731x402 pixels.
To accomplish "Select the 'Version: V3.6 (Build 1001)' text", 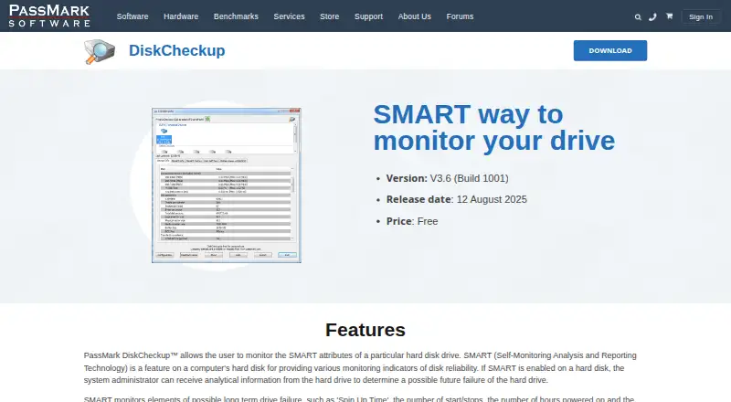I will 447,178.
